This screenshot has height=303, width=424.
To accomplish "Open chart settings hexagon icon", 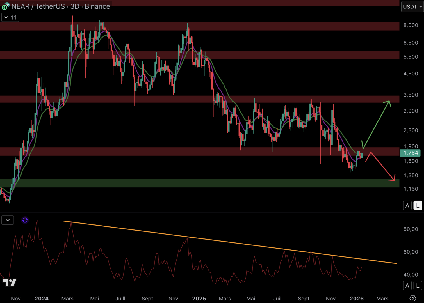I will tap(412, 298).
